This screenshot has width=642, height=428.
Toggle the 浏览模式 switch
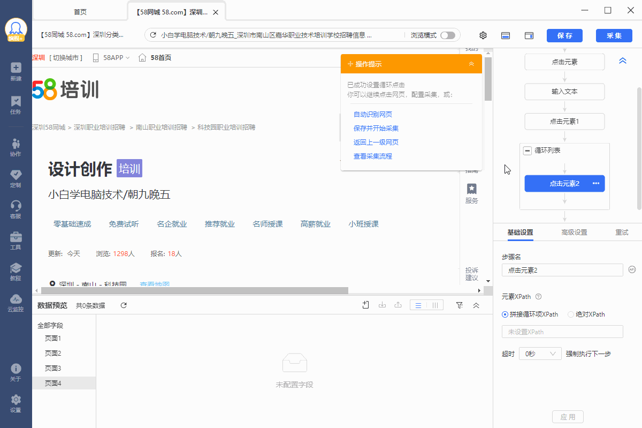click(x=448, y=35)
